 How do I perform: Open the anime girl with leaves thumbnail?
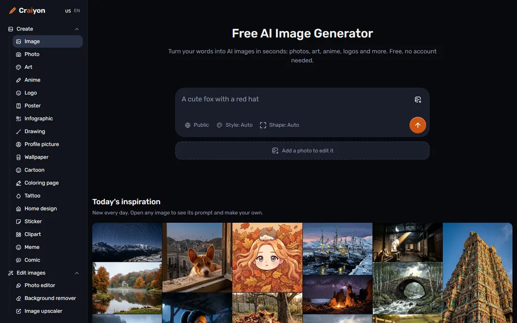(267, 257)
